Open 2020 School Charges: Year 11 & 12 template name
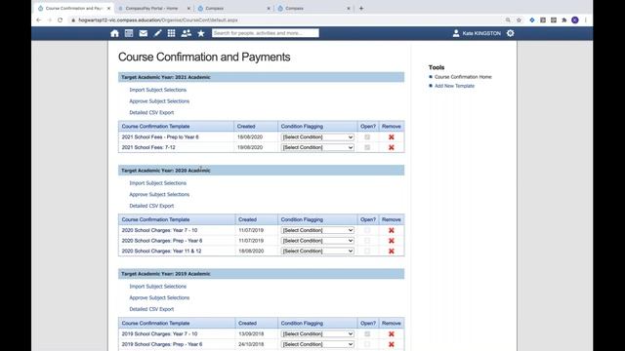Viewport: 625px width, 351px height. 161,252
